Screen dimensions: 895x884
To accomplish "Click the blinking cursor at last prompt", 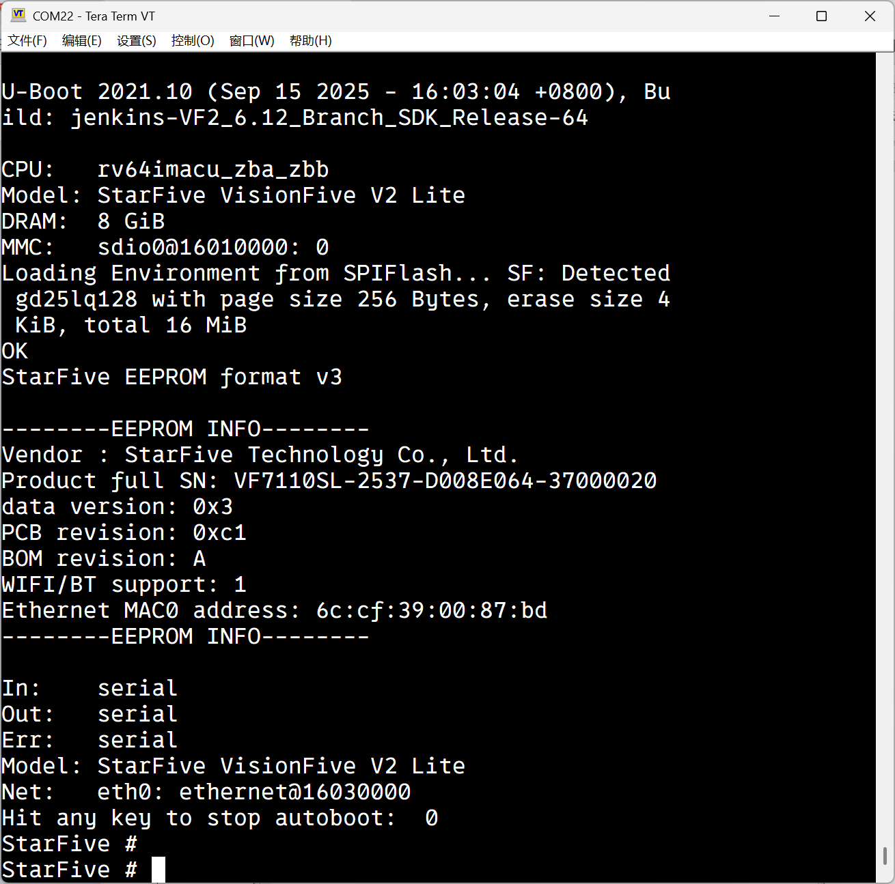I will click(x=159, y=870).
